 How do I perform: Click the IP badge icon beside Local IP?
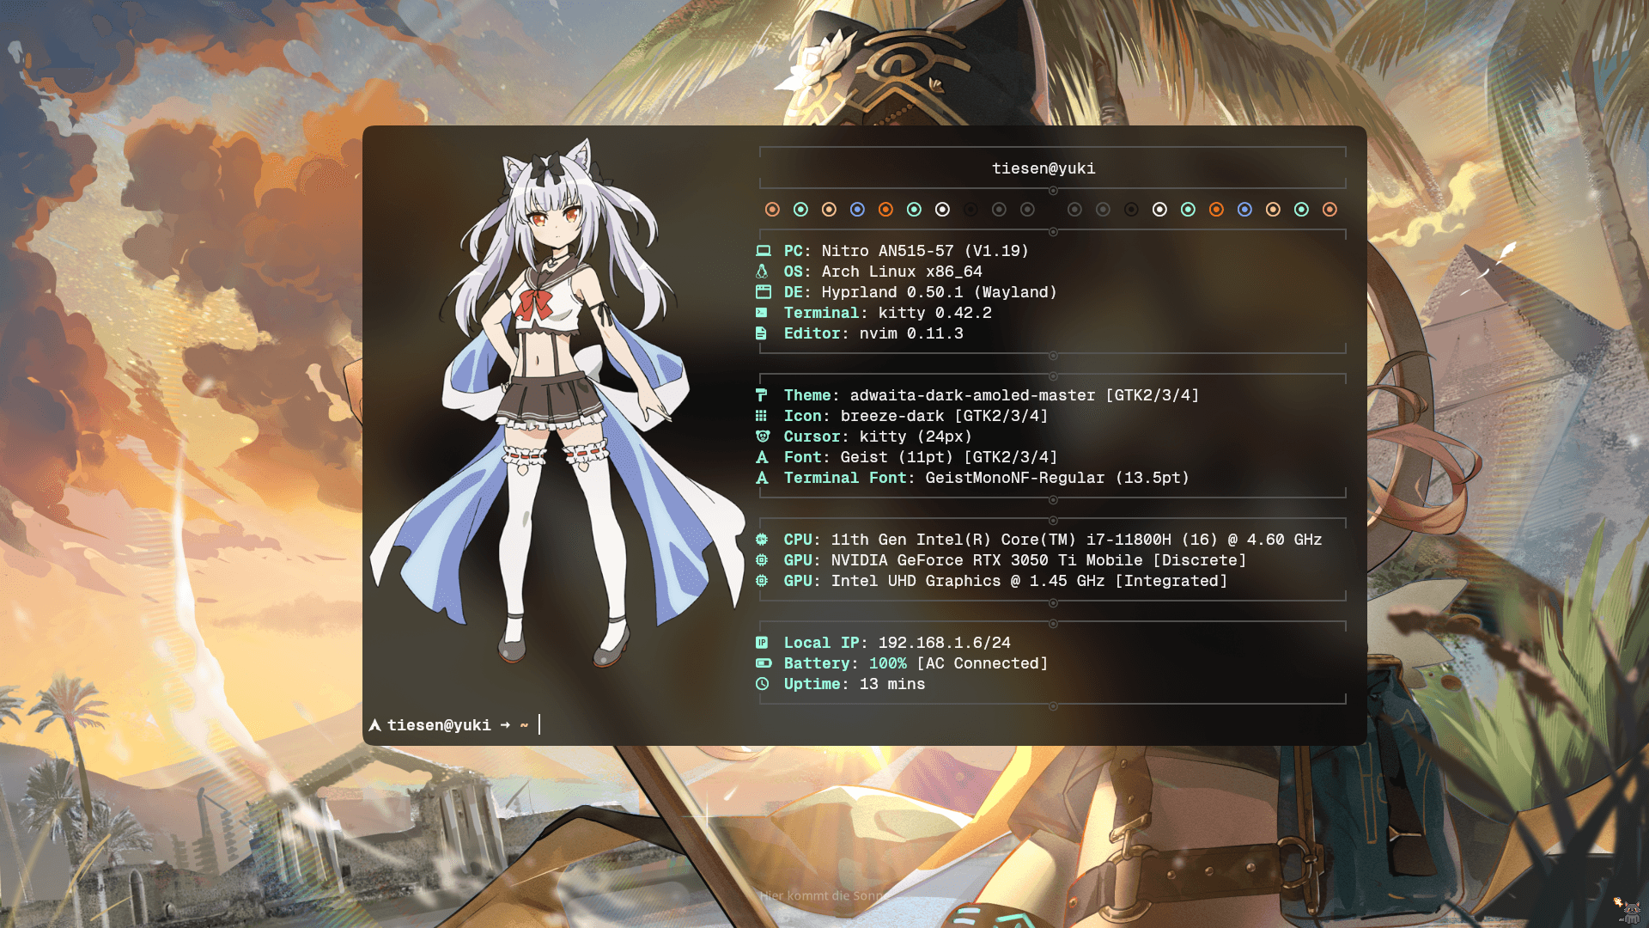point(762,643)
